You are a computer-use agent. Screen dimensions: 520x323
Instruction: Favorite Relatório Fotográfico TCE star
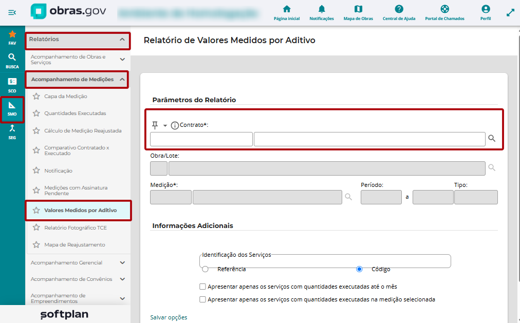[36, 227]
